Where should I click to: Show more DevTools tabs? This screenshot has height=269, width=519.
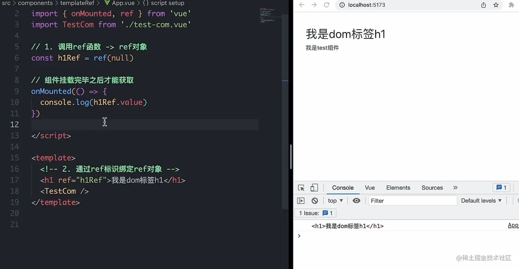click(x=455, y=188)
